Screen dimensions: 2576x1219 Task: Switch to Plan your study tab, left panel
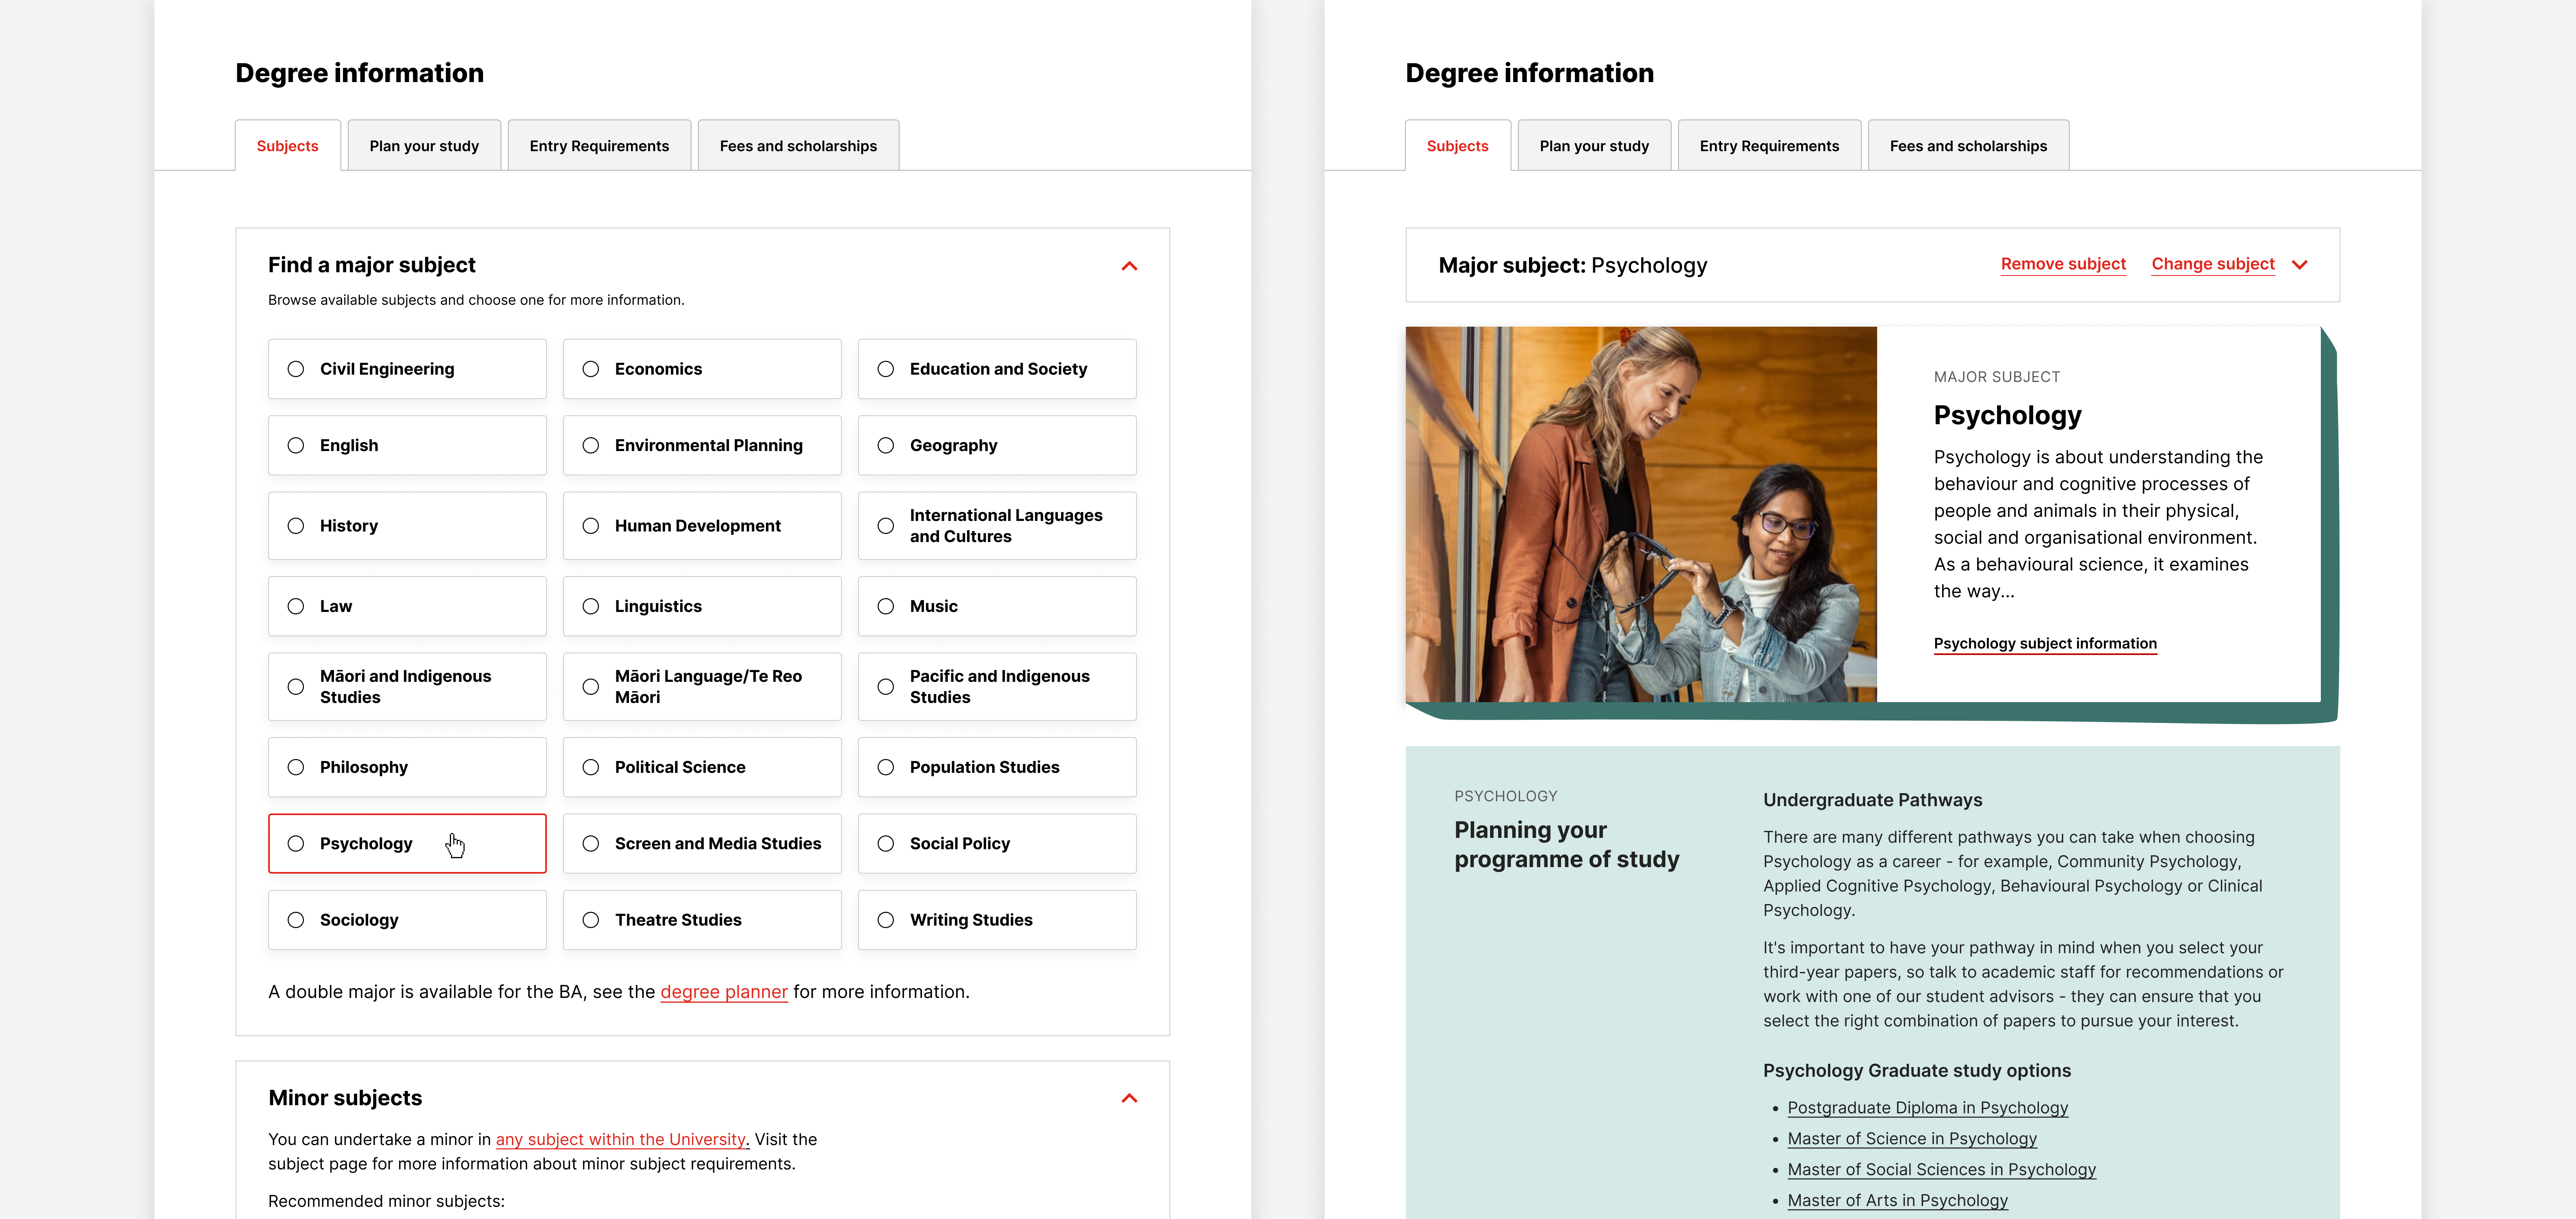(x=424, y=146)
